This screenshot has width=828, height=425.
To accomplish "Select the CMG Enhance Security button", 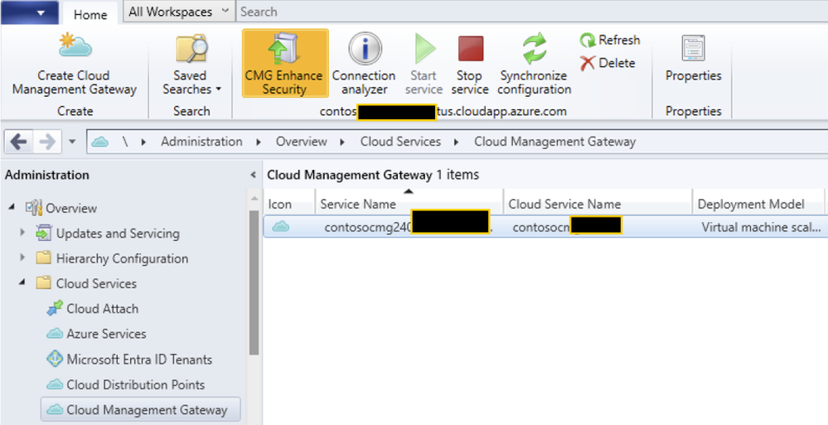I will (x=284, y=65).
